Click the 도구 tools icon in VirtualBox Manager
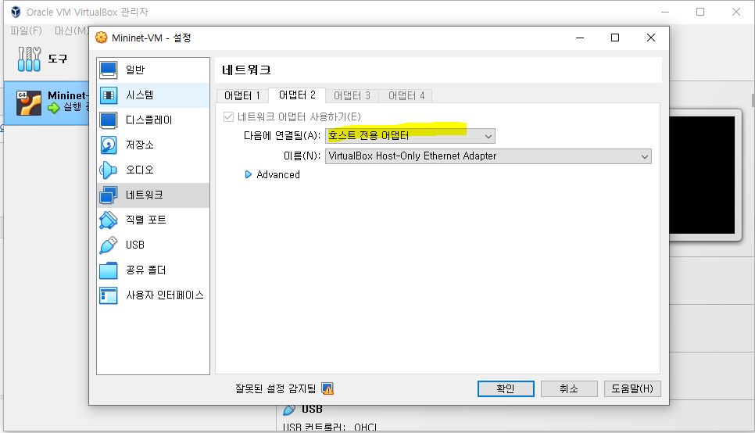The width and height of the screenshot is (755, 433). click(x=29, y=59)
